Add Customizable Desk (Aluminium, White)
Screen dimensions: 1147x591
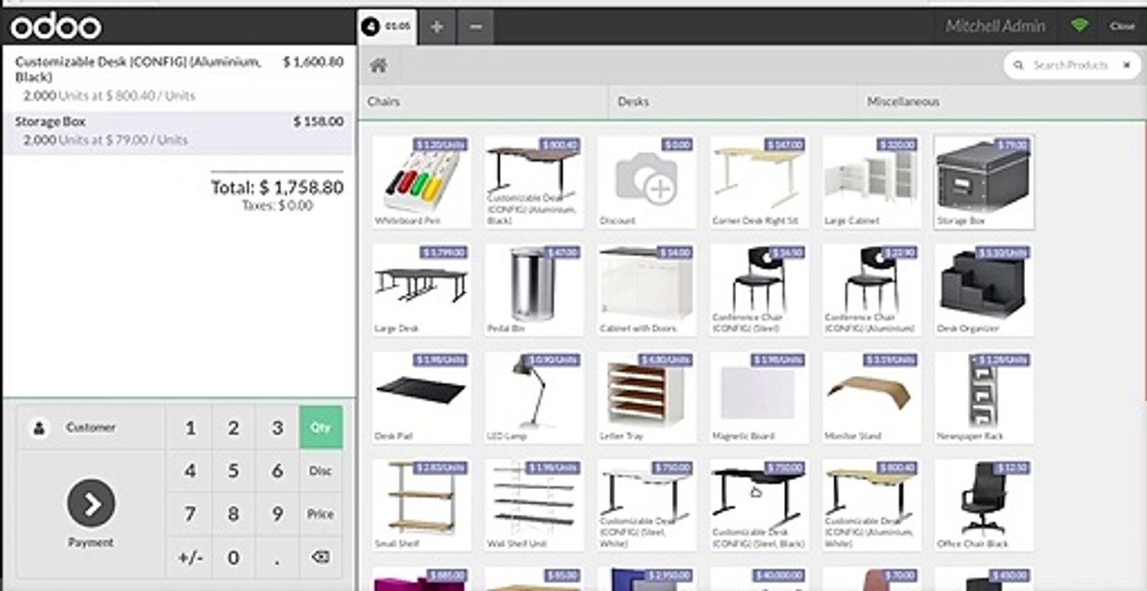872,505
